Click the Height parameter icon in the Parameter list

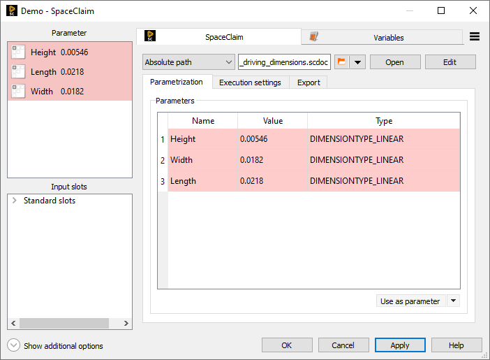(18, 52)
